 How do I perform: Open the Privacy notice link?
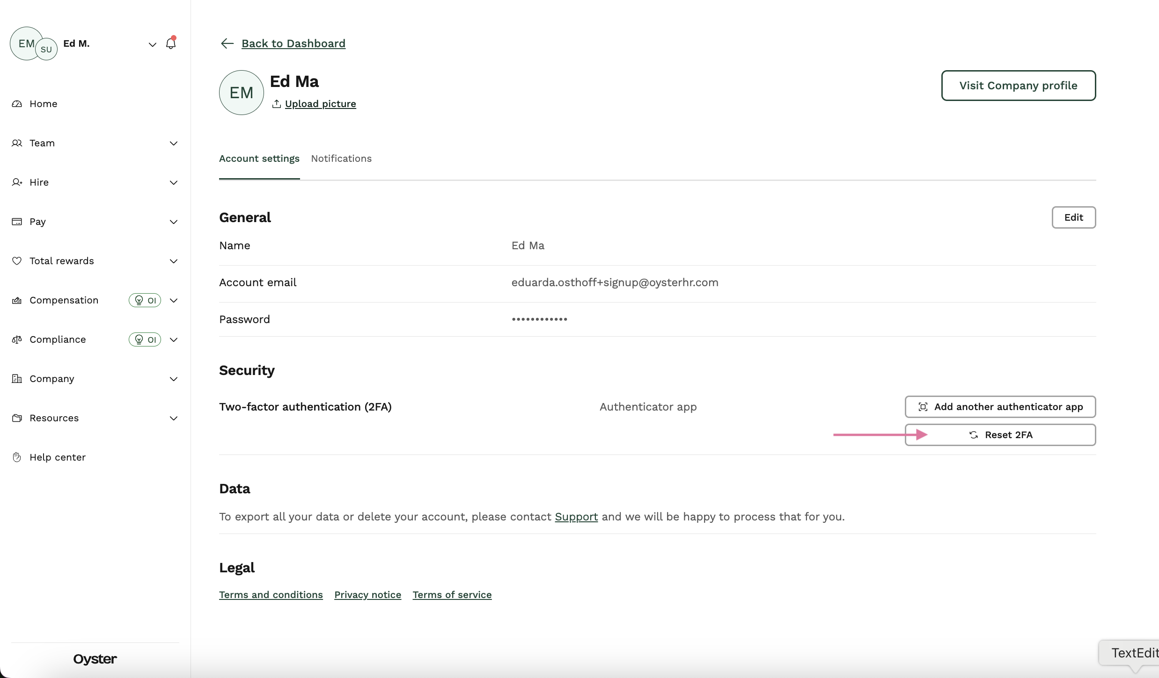pyautogui.click(x=367, y=595)
